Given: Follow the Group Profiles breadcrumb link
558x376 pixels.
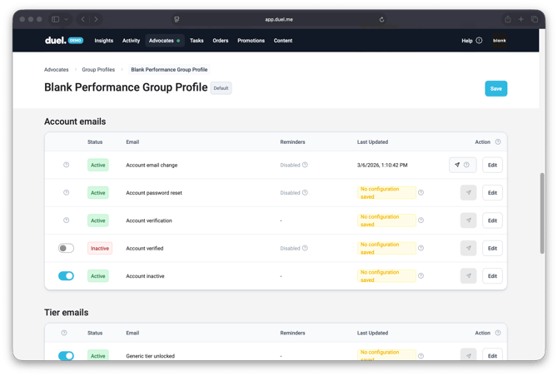Looking at the screenshot, I should (98, 70).
